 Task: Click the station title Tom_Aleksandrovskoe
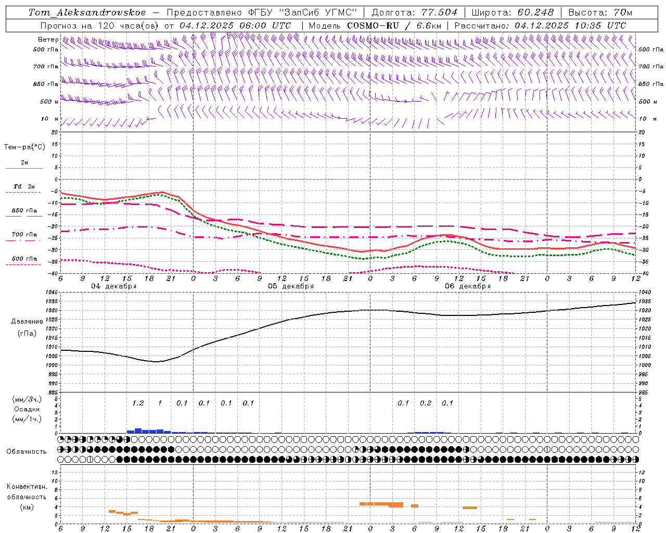click(87, 12)
